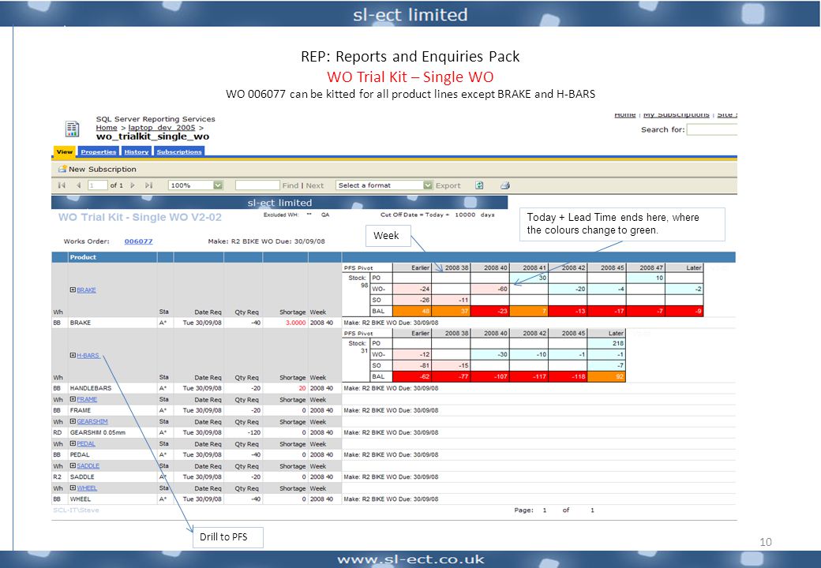Screen dimensions: 821x568
Task: Refresh the report with the refresh icon
Action: pyautogui.click(x=479, y=185)
